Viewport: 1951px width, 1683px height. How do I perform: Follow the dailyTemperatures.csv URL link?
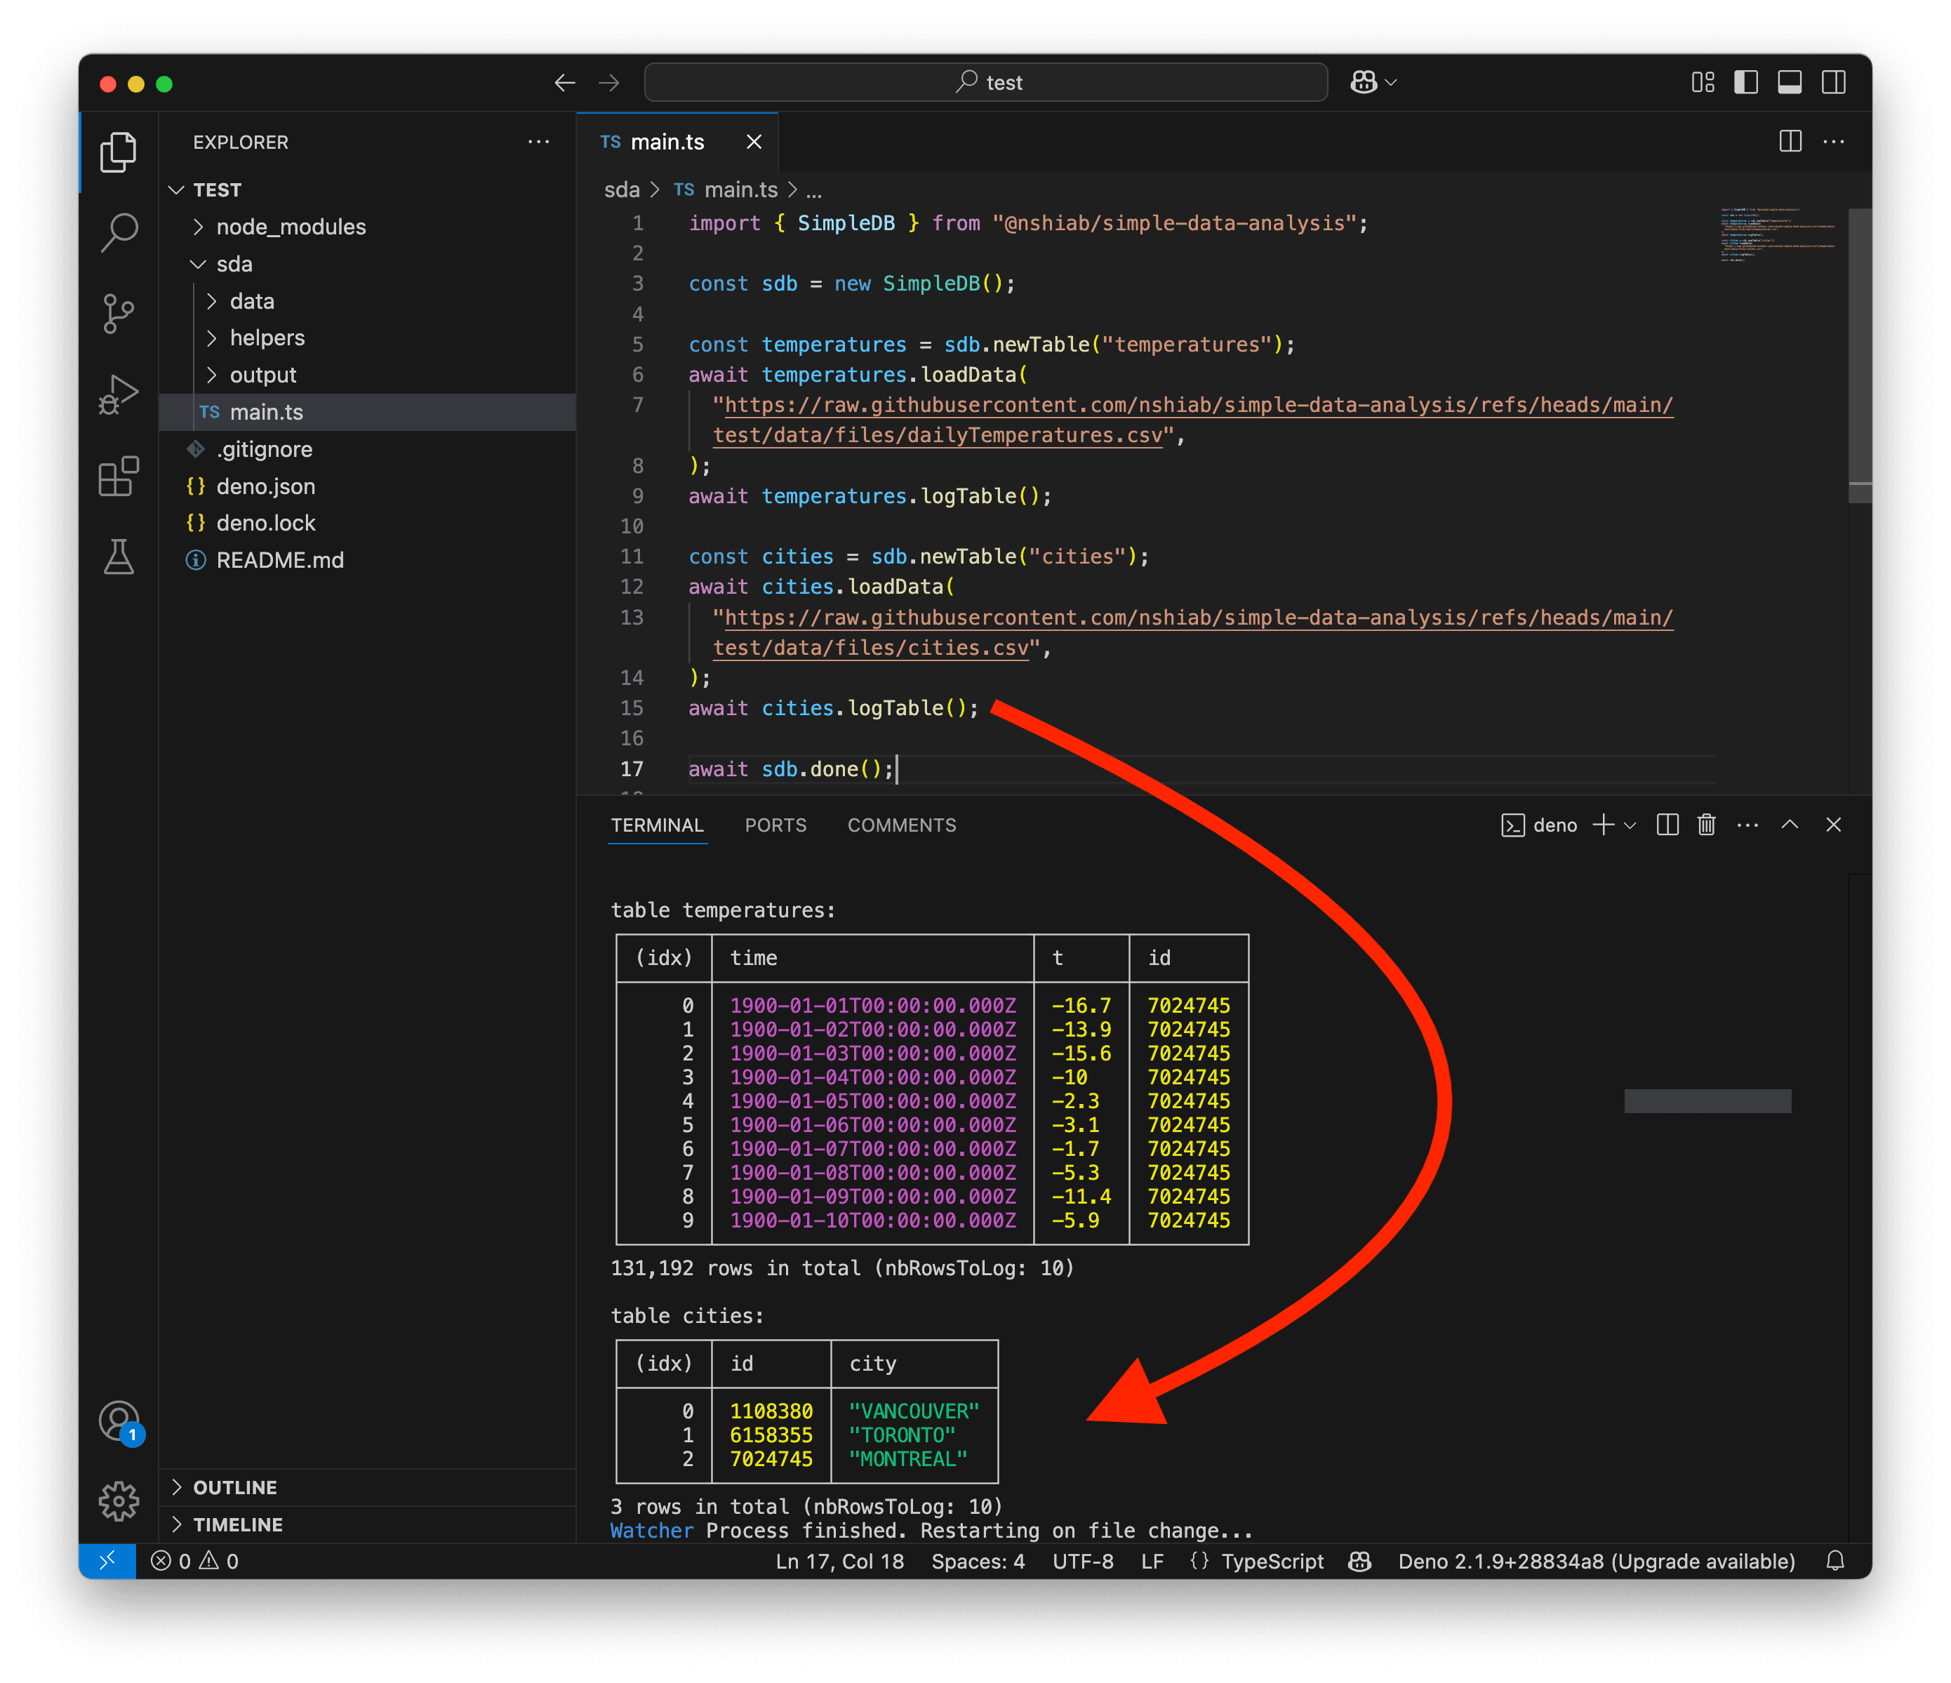pyautogui.click(x=1192, y=420)
